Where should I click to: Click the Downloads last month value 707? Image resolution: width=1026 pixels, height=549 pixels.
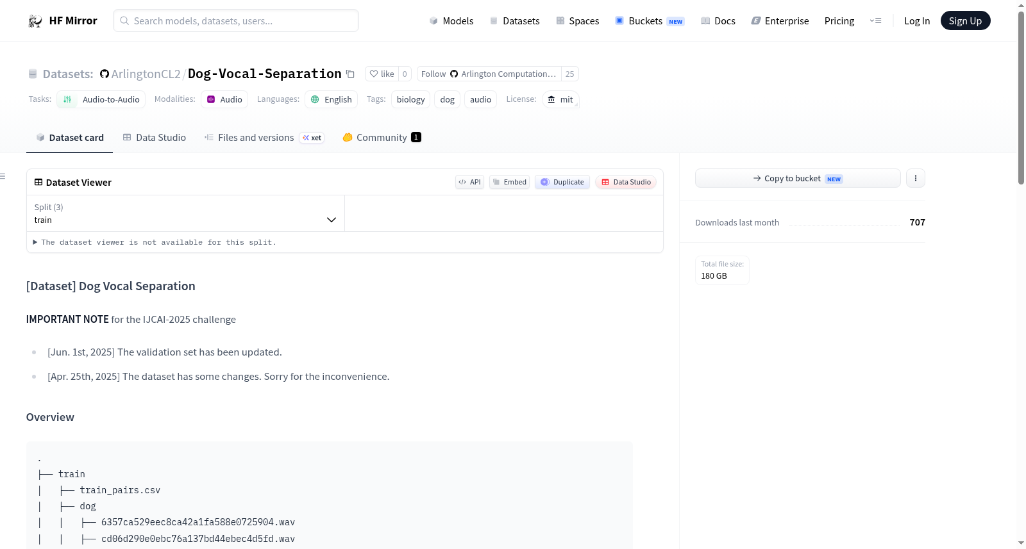[917, 222]
